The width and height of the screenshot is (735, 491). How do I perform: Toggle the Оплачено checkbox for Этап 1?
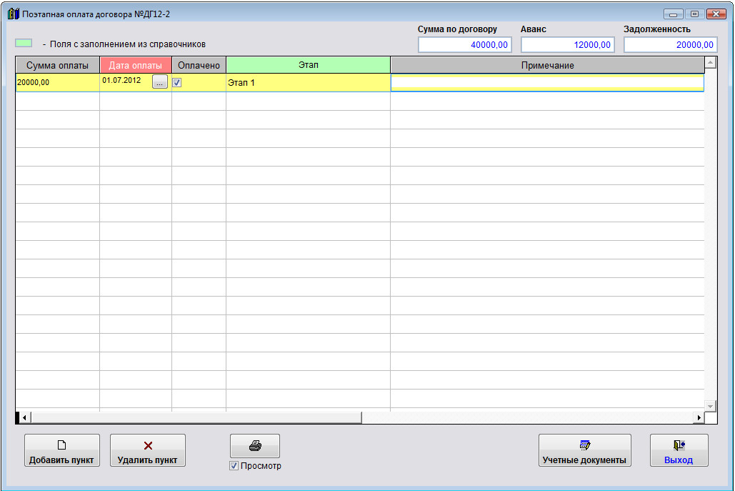[x=176, y=82]
